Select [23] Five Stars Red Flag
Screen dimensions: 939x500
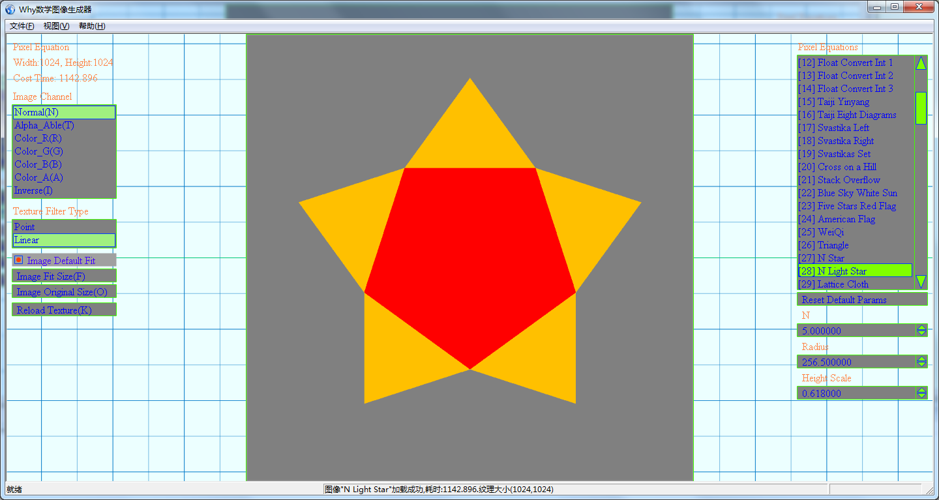click(x=855, y=206)
